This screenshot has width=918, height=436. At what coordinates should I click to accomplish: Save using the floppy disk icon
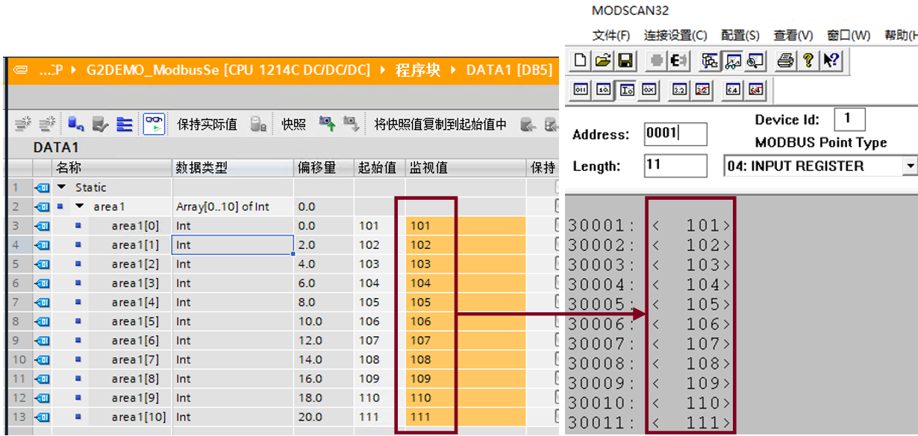[625, 60]
